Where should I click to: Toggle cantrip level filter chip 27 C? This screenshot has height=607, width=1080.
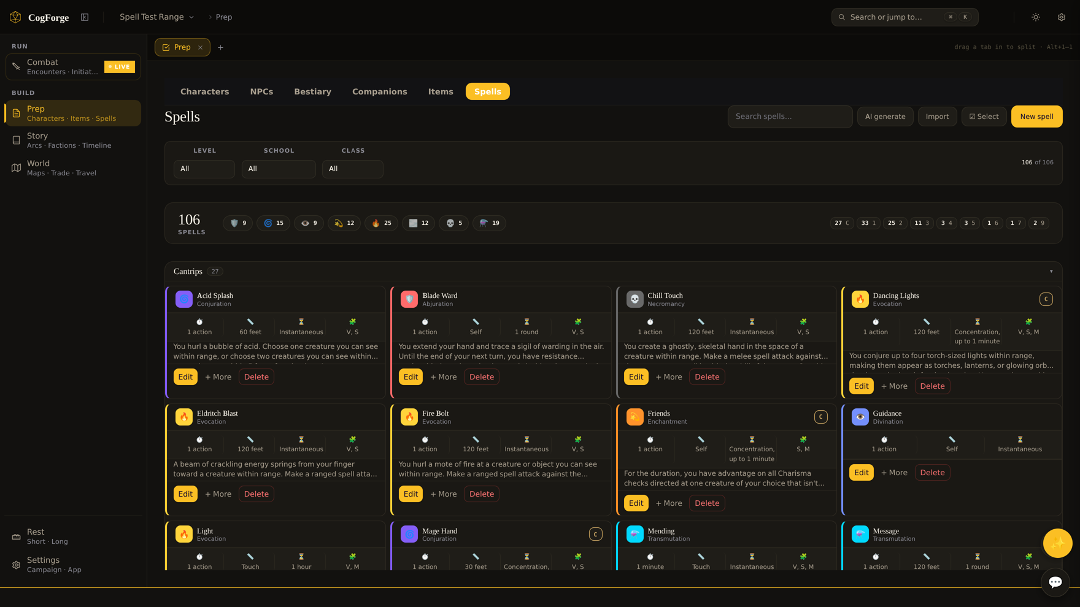pyautogui.click(x=842, y=223)
